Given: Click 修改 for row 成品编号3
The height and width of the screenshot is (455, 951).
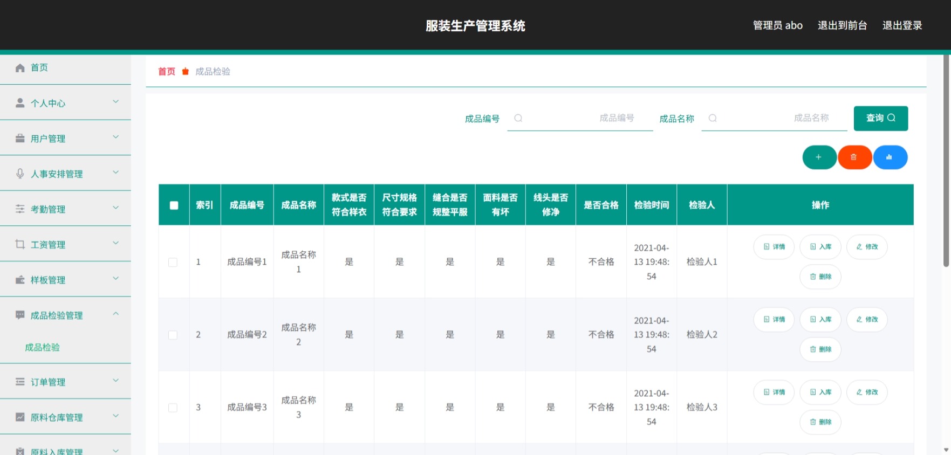Looking at the screenshot, I should (x=867, y=392).
